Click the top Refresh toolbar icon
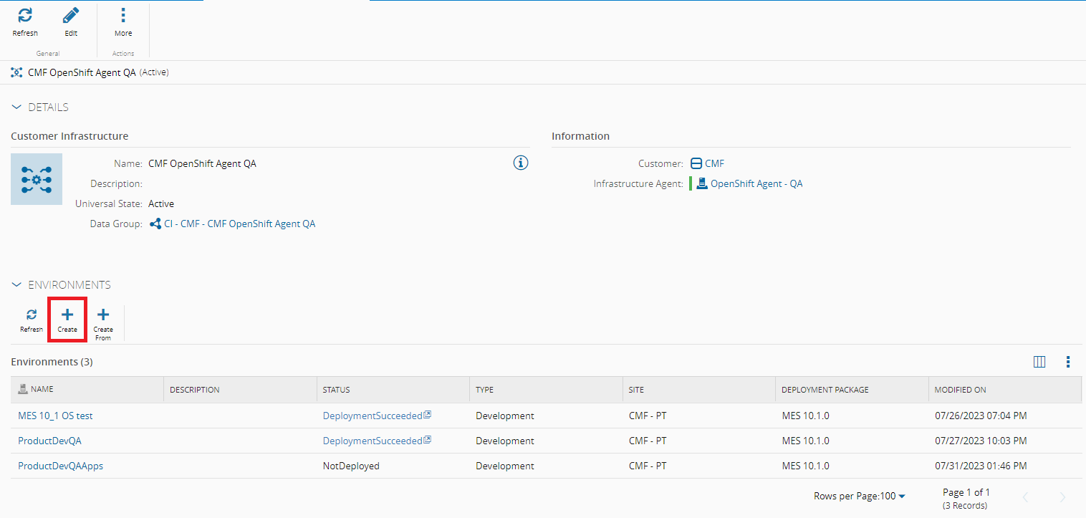The width and height of the screenshot is (1086, 518). point(25,16)
